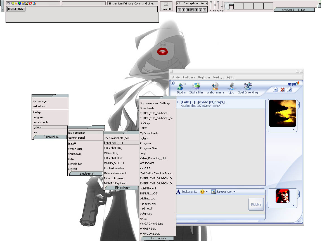This screenshot has width=322, height=241.
Task: Open dropdown arrow under contact's display picture
Action: click(x=293, y=129)
